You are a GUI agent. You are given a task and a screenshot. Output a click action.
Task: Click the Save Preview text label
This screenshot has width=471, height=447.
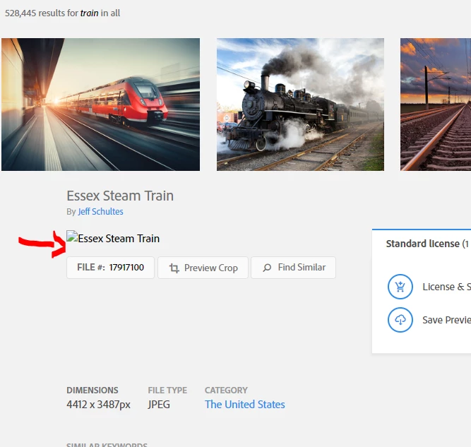tap(447, 320)
